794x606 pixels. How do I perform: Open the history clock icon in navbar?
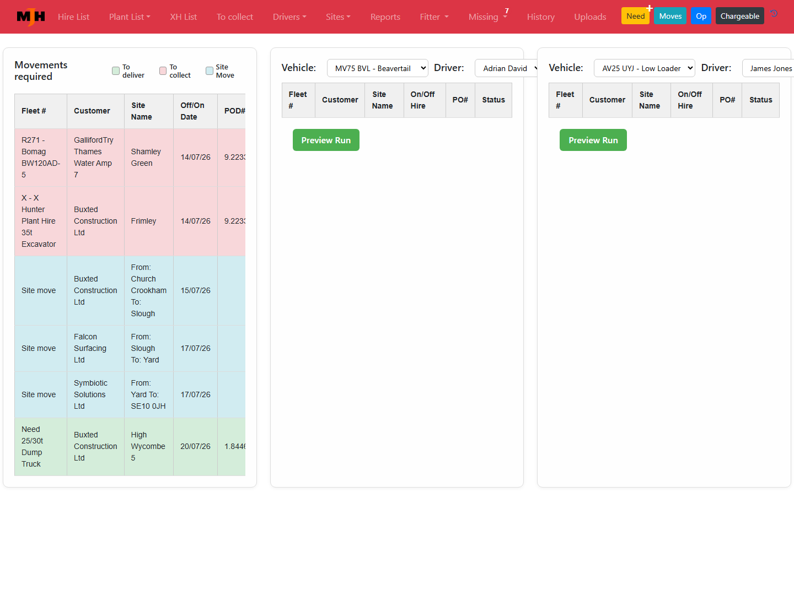[774, 14]
